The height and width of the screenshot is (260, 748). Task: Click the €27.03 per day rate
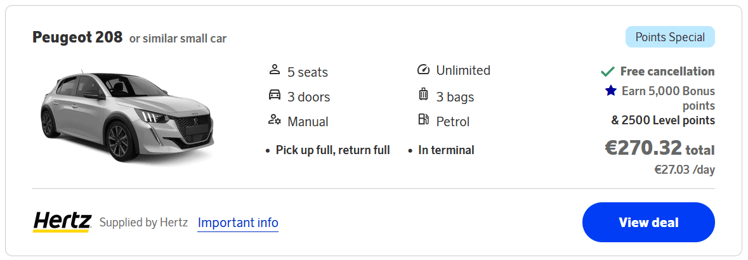click(x=685, y=170)
